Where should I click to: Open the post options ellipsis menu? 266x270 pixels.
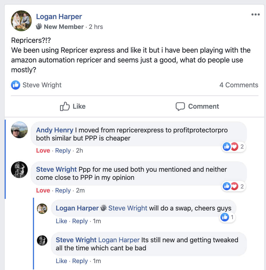pyautogui.click(x=255, y=14)
